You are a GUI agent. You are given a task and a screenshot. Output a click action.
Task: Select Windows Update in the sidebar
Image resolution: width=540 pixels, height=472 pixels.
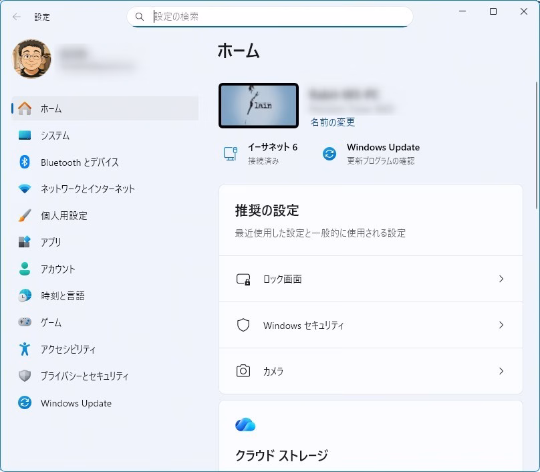coord(76,403)
